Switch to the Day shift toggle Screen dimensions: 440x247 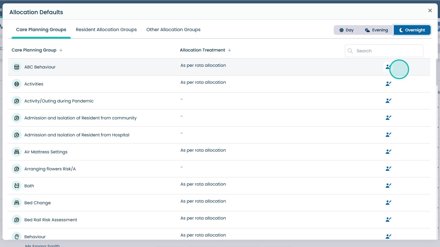click(x=347, y=30)
